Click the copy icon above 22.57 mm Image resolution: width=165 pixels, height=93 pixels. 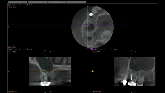coord(27,49)
